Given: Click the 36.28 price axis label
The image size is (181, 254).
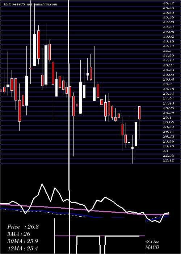Looking at the screenshot, I should pos(169,8).
